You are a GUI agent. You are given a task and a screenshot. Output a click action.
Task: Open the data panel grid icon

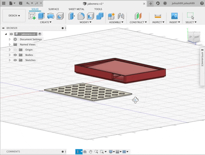(x=4, y=3)
